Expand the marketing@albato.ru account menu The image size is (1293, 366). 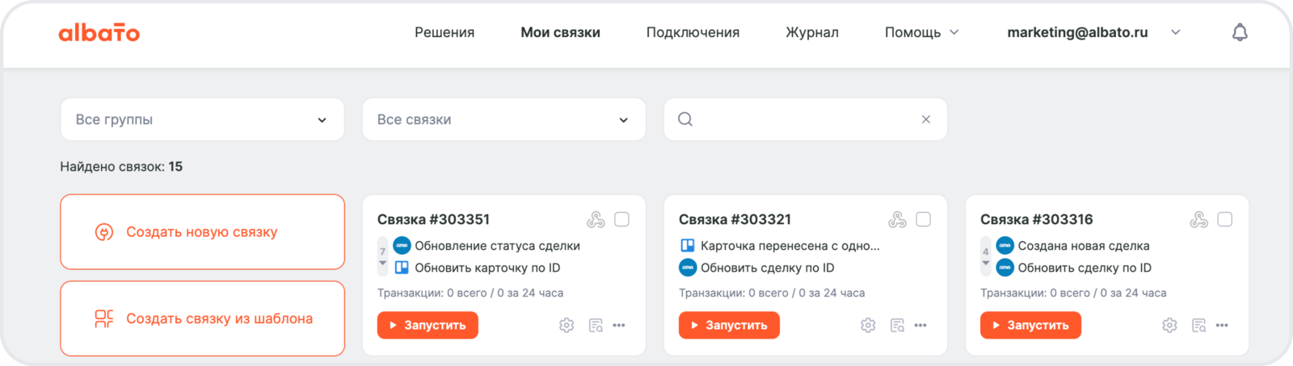1093,32
